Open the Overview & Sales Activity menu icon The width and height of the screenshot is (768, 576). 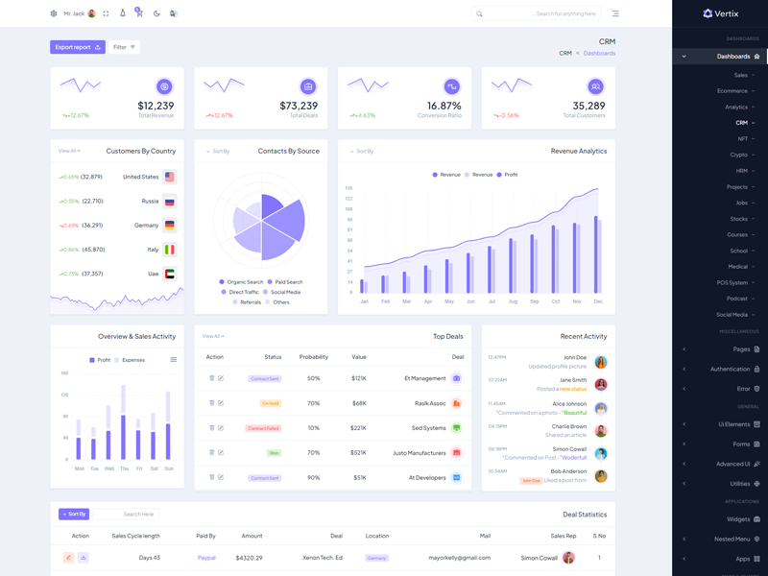tap(174, 360)
